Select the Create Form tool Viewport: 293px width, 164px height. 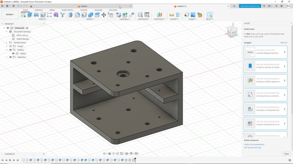pyautogui.click(x=56, y=15)
